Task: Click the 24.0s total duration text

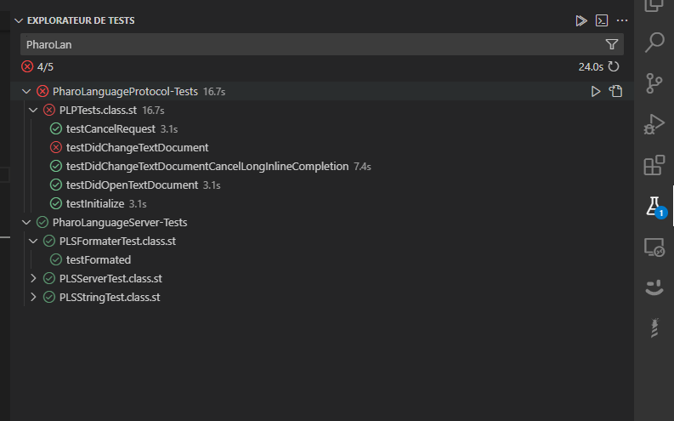Action: click(591, 66)
